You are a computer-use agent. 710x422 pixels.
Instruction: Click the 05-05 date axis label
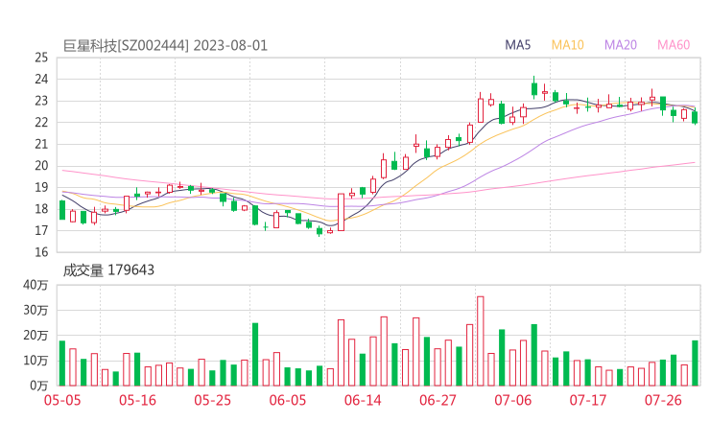(x=62, y=400)
